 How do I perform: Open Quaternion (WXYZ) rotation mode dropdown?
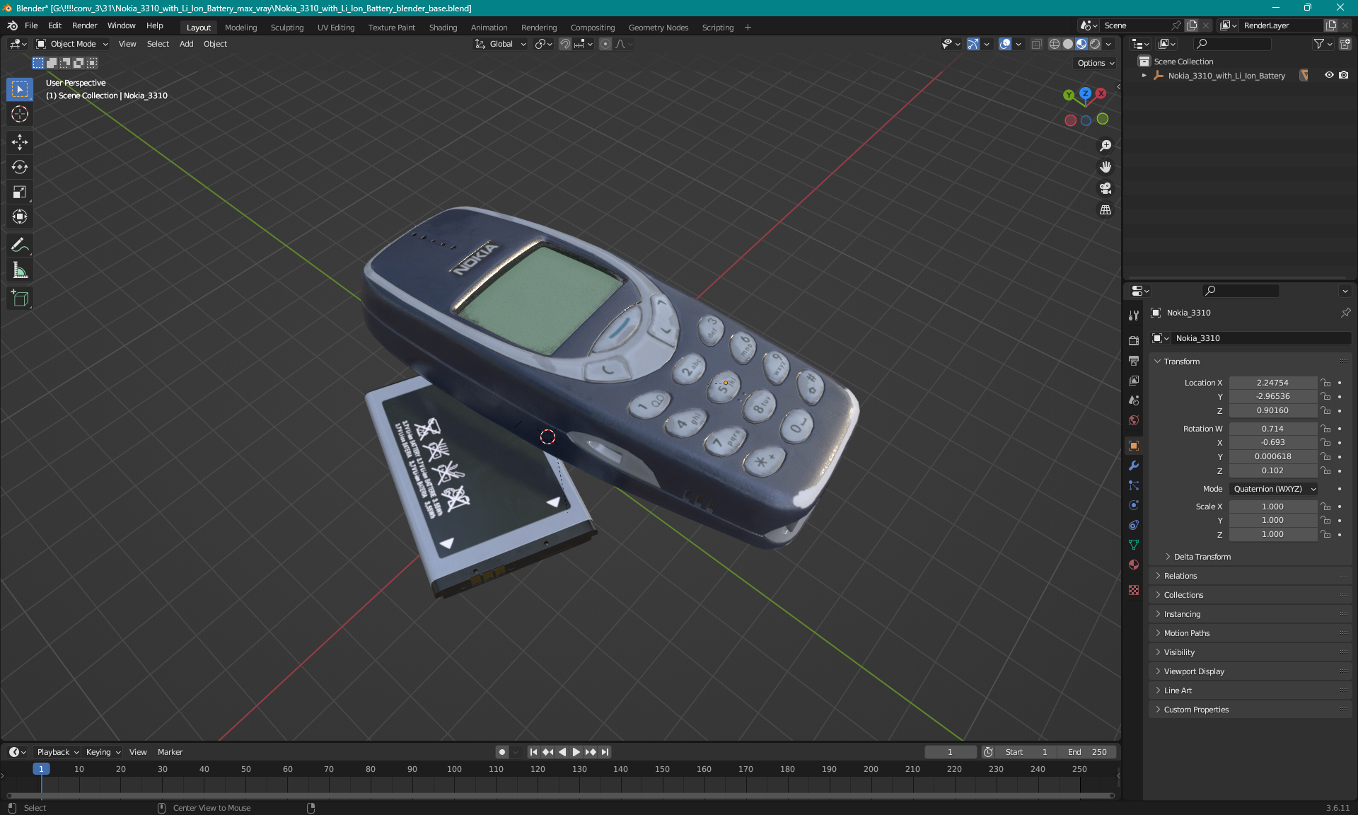(1273, 489)
